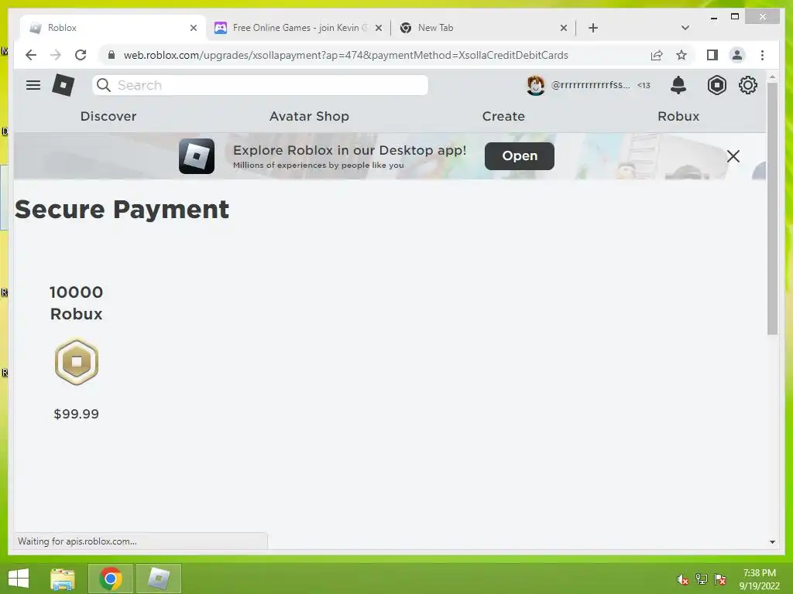793x594 pixels.
Task: Click Chrome taskbar icon
Action: point(110,579)
